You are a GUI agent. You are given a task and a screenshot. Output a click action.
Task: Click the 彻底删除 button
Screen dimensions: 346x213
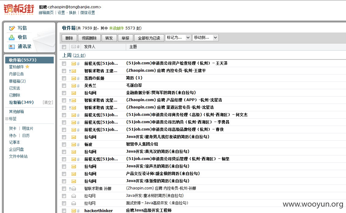89,38
